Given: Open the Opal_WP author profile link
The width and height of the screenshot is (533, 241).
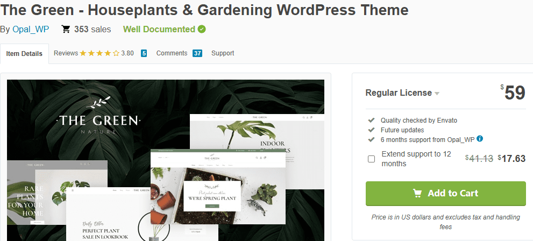Looking at the screenshot, I should pyautogui.click(x=31, y=29).
